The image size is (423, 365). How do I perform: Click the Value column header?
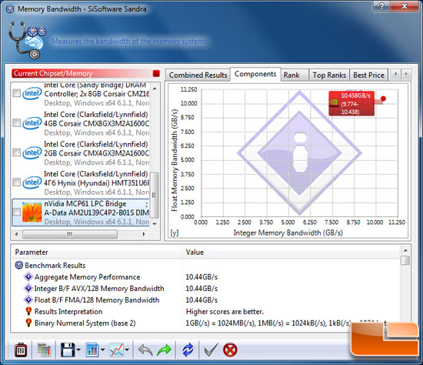point(291,252)
